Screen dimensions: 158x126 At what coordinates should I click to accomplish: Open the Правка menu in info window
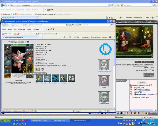point(10,29)
